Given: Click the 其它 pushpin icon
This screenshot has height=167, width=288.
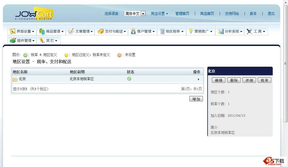Looking at the screenshot, I should pyautogui.click(x=42, y=40).
